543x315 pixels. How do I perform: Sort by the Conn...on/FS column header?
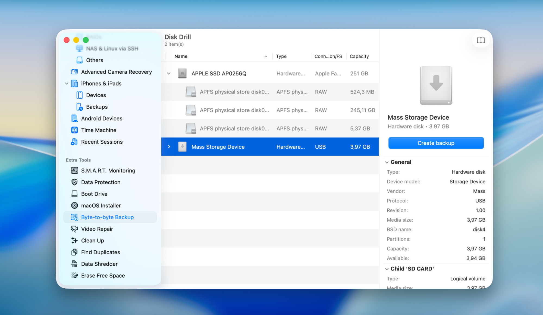coord(328,56)
